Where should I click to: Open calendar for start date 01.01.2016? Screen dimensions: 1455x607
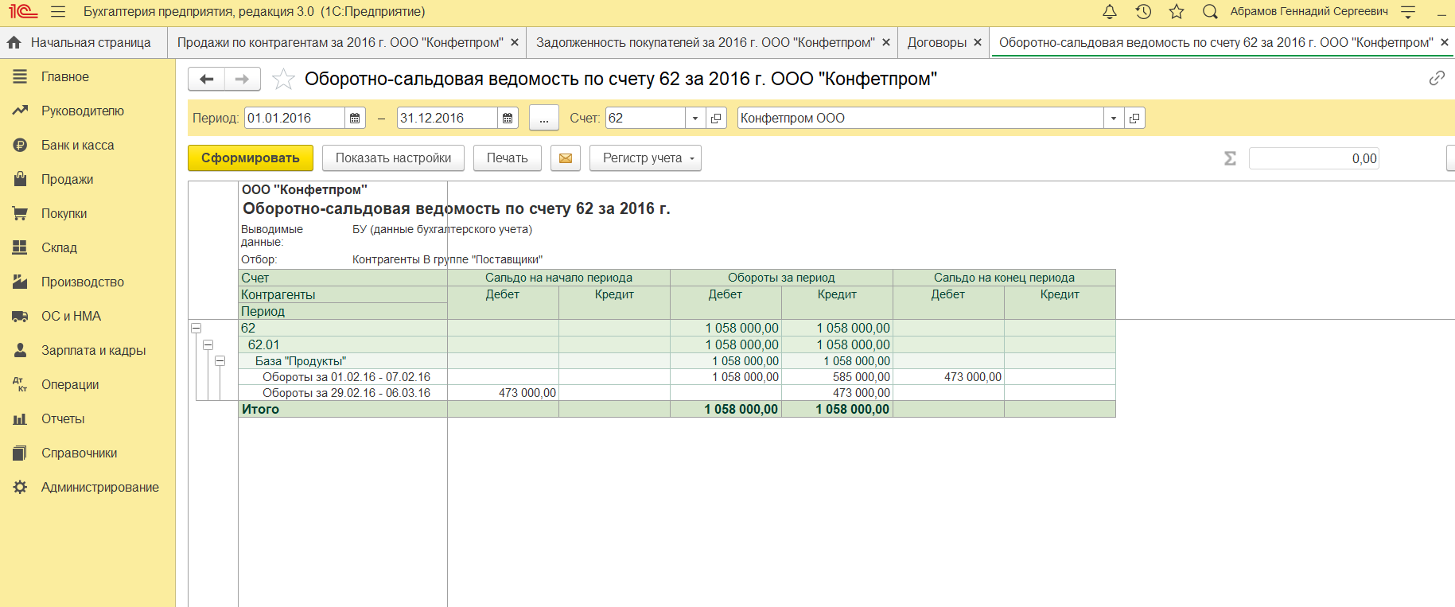[355, 119]
